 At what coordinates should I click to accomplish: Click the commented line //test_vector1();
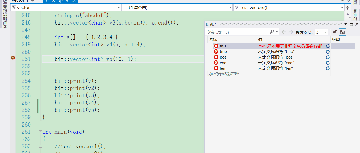tap(80, 146)
